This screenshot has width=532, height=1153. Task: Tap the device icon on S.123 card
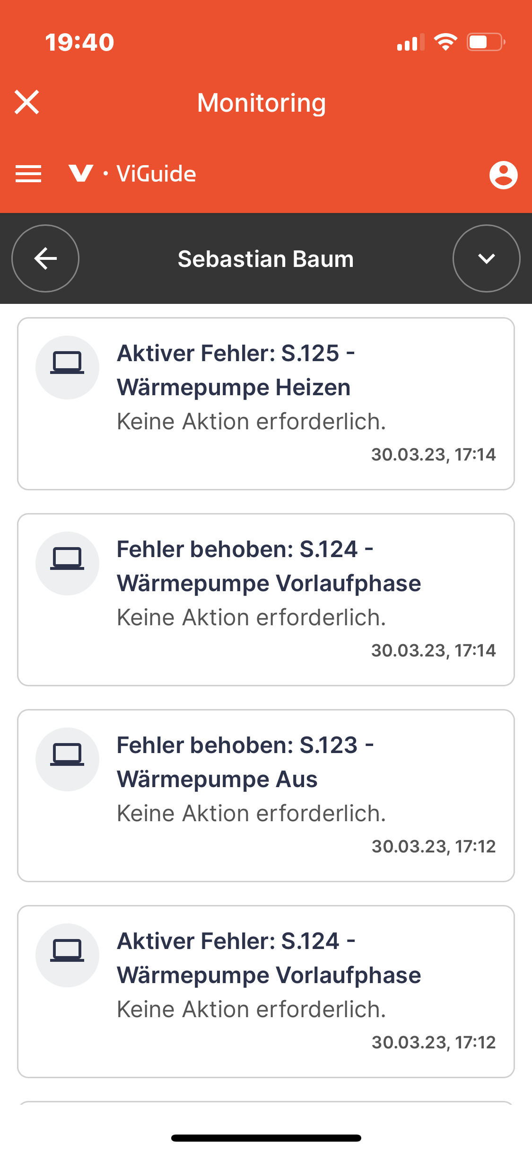coord(67,759)
